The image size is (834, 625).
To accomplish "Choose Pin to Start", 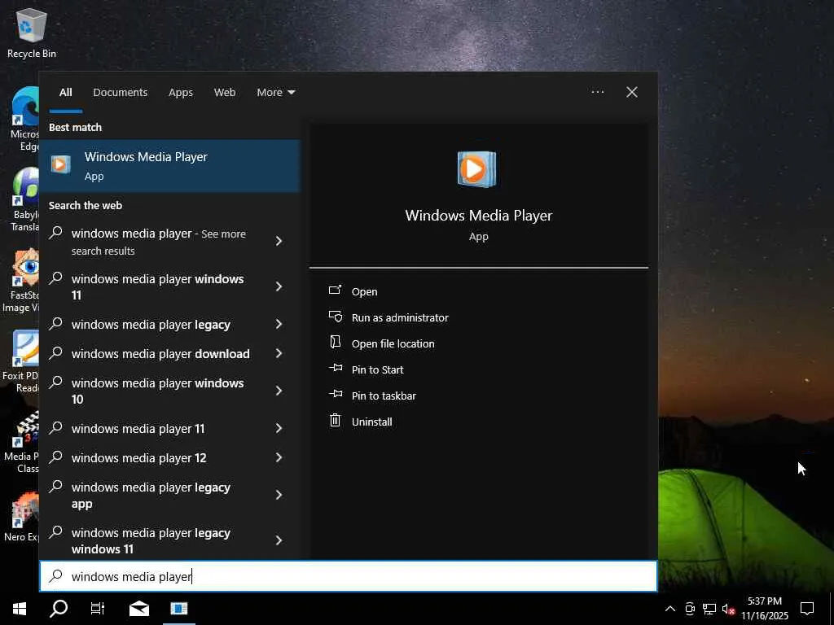I will pyautogui.click(x=378, y=370).
